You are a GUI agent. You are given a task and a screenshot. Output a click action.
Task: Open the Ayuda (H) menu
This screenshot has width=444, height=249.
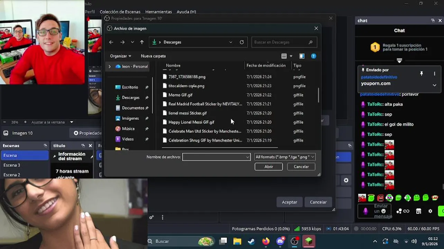click(186, 12)
